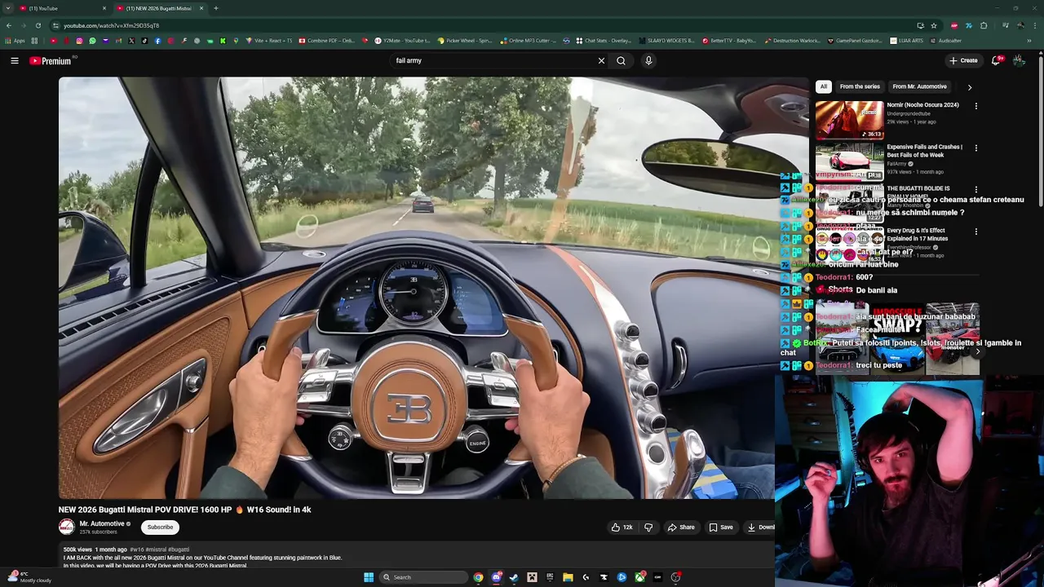Subscribe to Mr. Automotive
The image size is (1044, 587).
point(160,527)
